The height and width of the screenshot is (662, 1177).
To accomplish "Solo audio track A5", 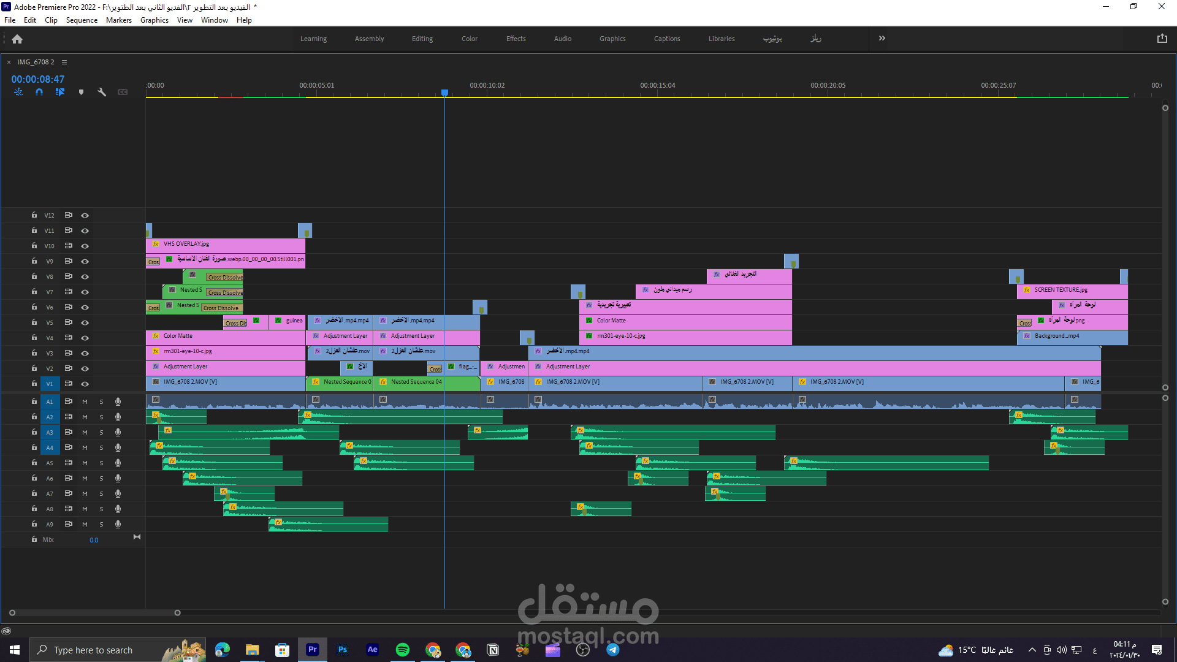I will pos(101,463).
